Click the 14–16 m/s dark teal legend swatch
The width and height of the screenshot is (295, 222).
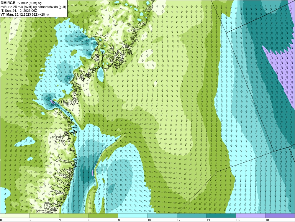pos(221,216)
